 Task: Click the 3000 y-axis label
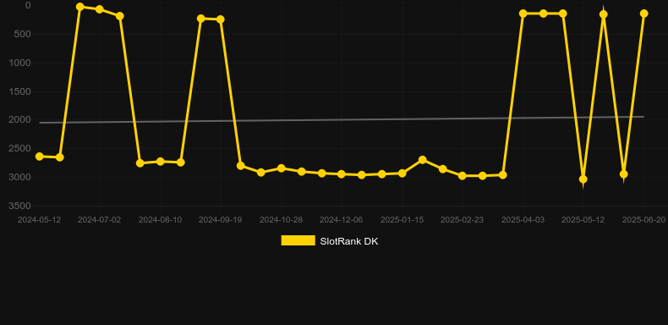[20, 177]
